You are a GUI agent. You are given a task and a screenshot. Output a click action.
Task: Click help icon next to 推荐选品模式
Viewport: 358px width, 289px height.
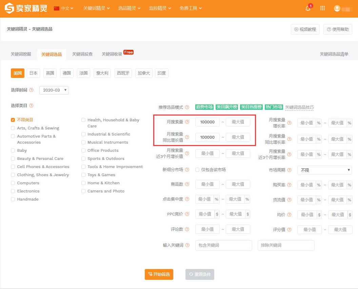click(187, 107)
